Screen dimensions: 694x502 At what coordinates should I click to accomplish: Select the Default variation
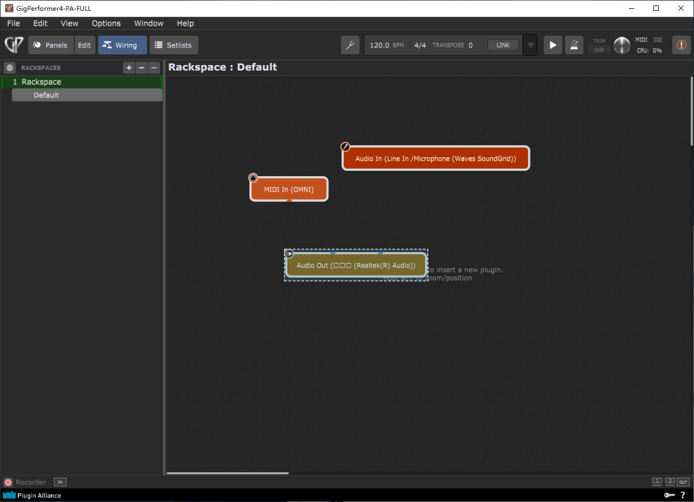pos(87,95)
